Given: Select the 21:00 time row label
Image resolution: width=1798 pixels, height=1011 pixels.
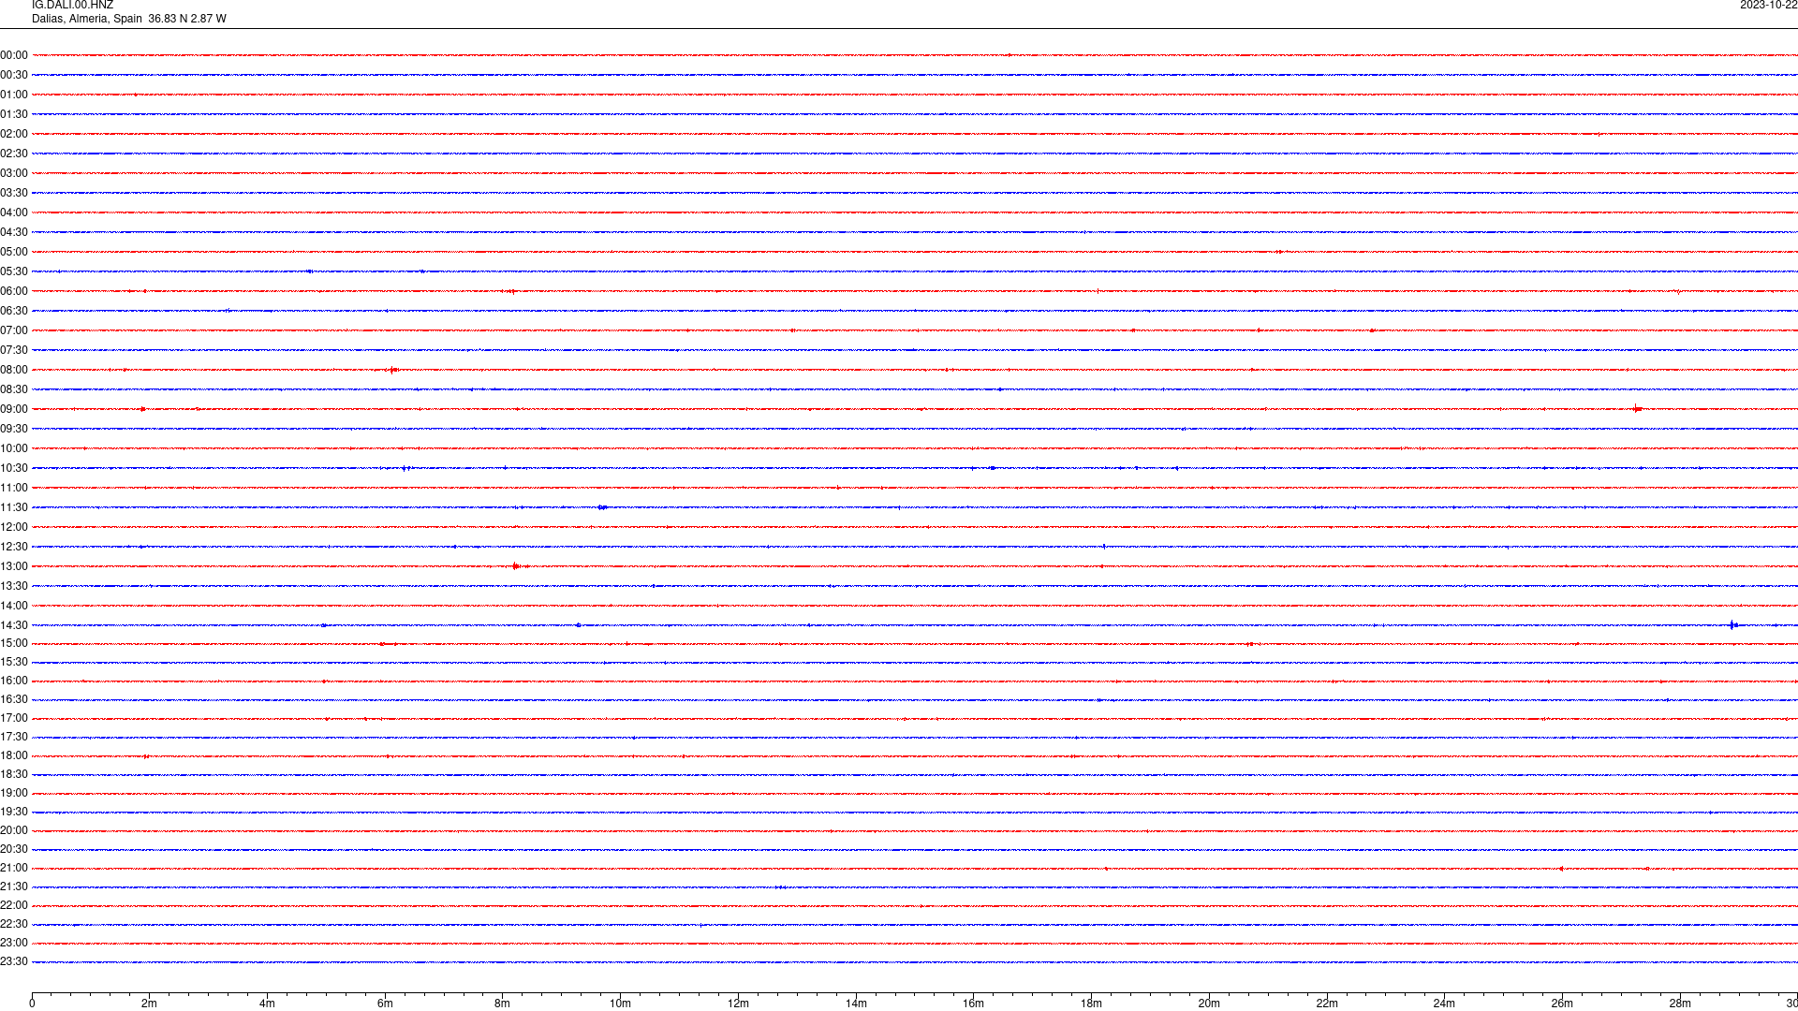Looking at the screenshot, I should 14,868.
